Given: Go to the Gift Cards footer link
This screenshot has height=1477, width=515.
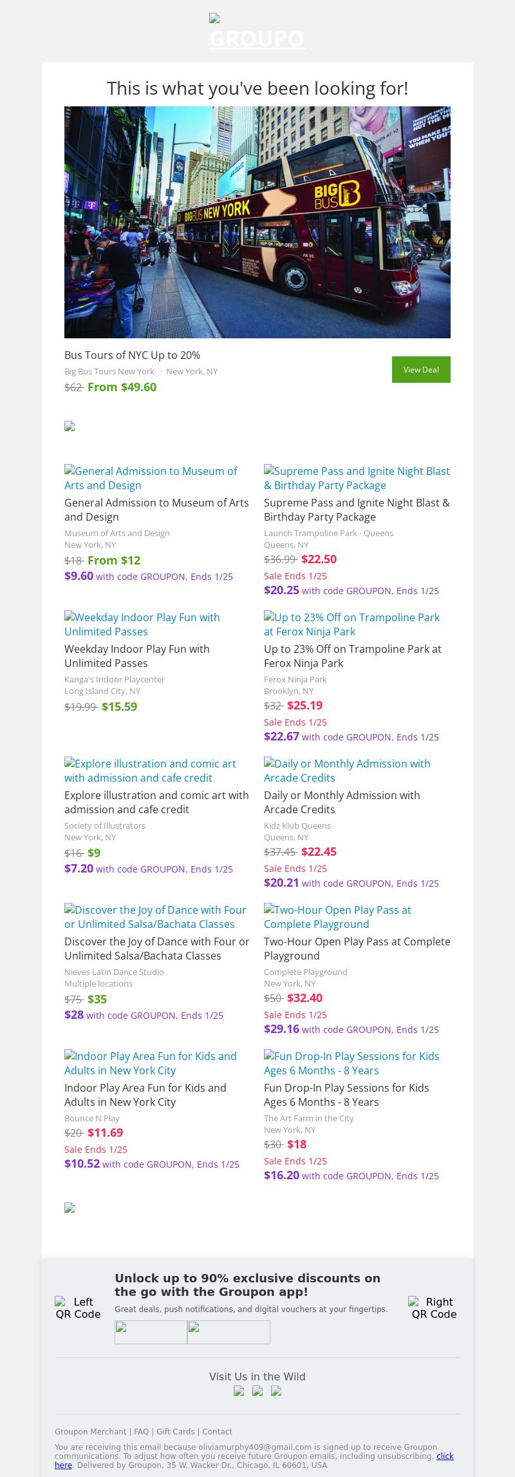Looking at the screenshot, I should (x=176, y=1431).
